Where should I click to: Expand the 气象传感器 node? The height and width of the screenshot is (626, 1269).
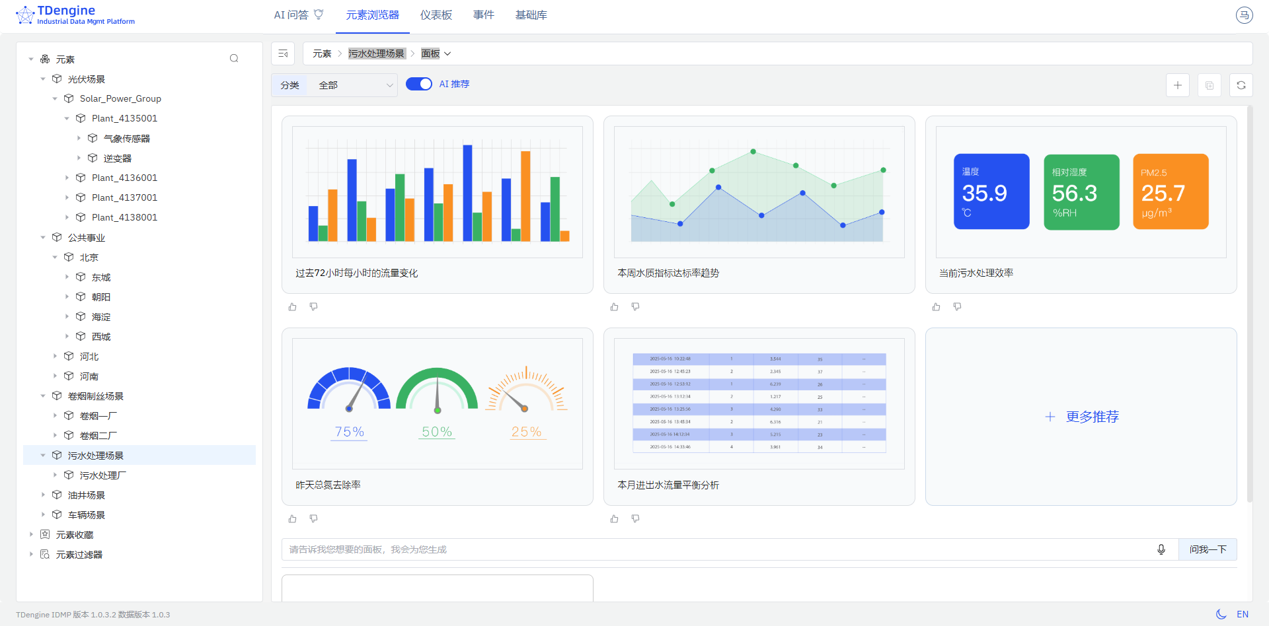[79, 138]
